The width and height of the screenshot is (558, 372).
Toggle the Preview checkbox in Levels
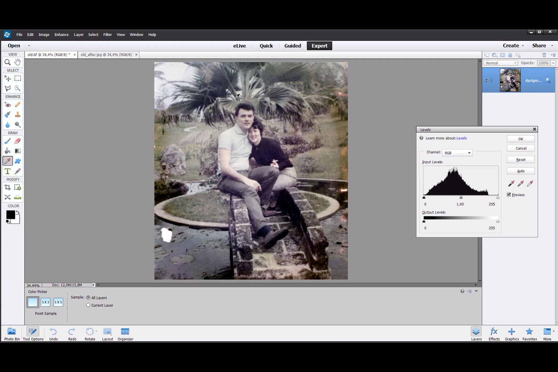point(509,195)
